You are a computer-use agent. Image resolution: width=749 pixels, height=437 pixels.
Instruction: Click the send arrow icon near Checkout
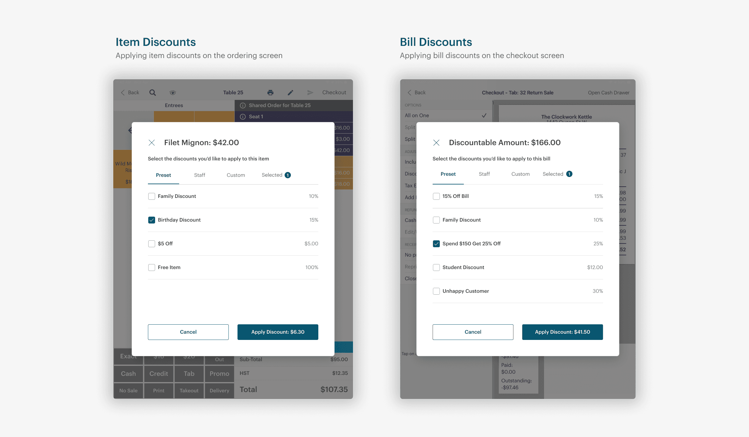tap(310, 92)
